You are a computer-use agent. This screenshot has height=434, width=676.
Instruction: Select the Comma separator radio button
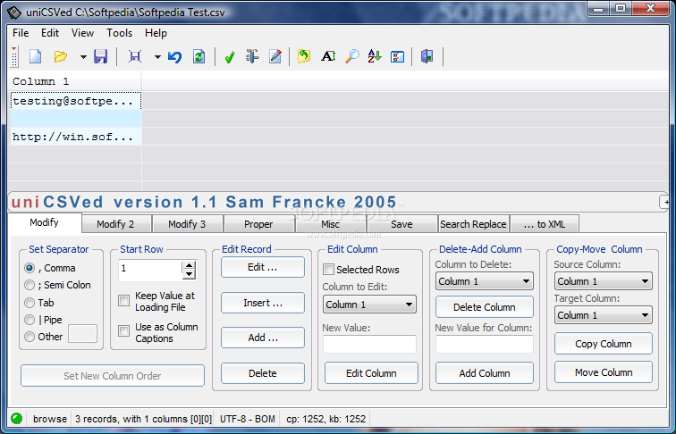(30, 268)
